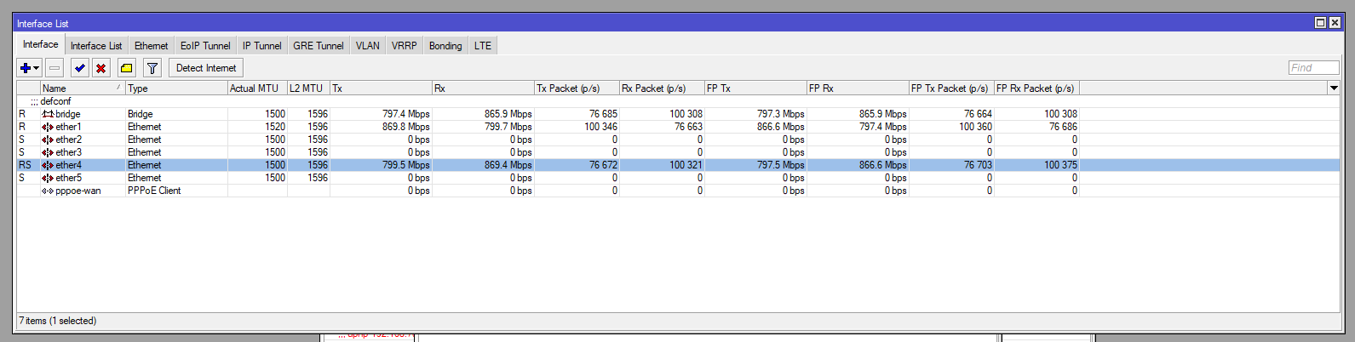Sort by Tx Packet (p/s) column header
This screenshot has height=342, width=1355.
point(577,88)
